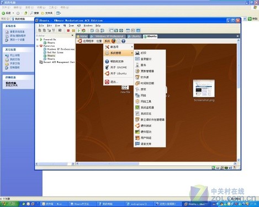Click 文件夹 Folders button in Explorer toolbar
259x207 pixels.
tap(47, 13)
